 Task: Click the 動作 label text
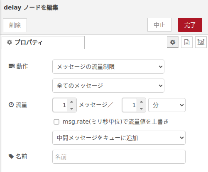pos(22,66)
